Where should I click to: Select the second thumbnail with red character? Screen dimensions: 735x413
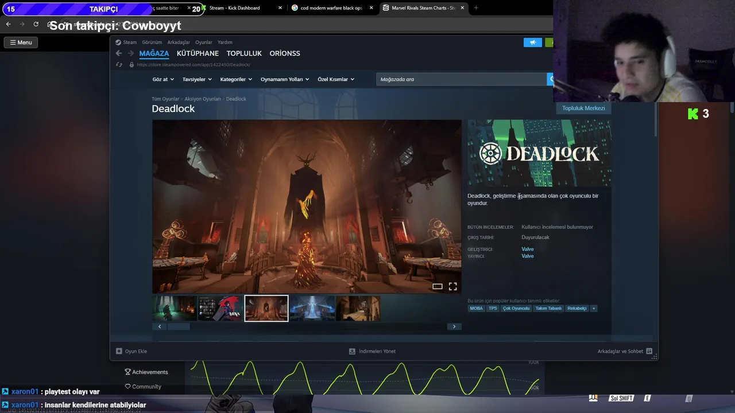click(x=220, y=308)
